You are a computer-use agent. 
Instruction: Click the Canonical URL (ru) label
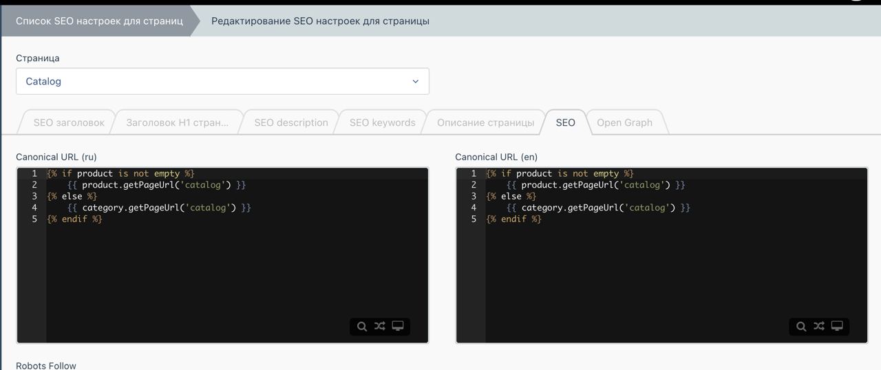[x=56, y=157]
